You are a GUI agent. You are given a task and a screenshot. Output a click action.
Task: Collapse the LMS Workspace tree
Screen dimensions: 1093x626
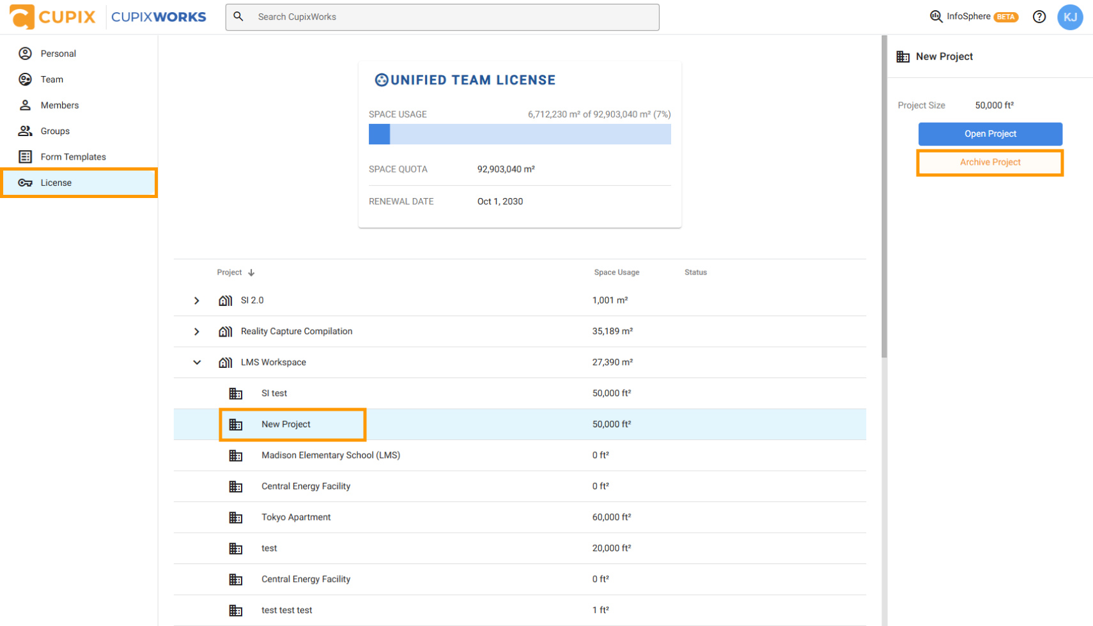[x=197, y=362]
